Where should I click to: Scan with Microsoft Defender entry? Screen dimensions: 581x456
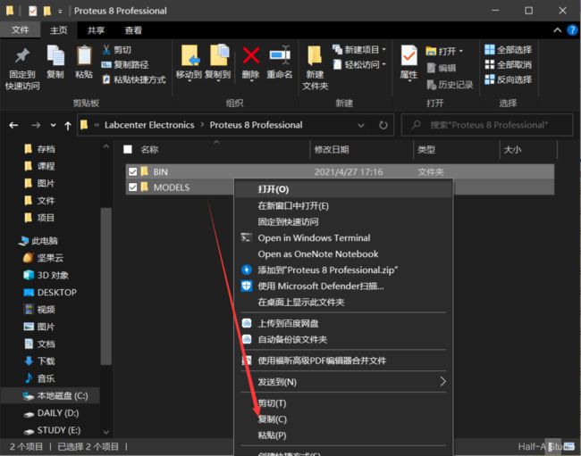[342, 286]
